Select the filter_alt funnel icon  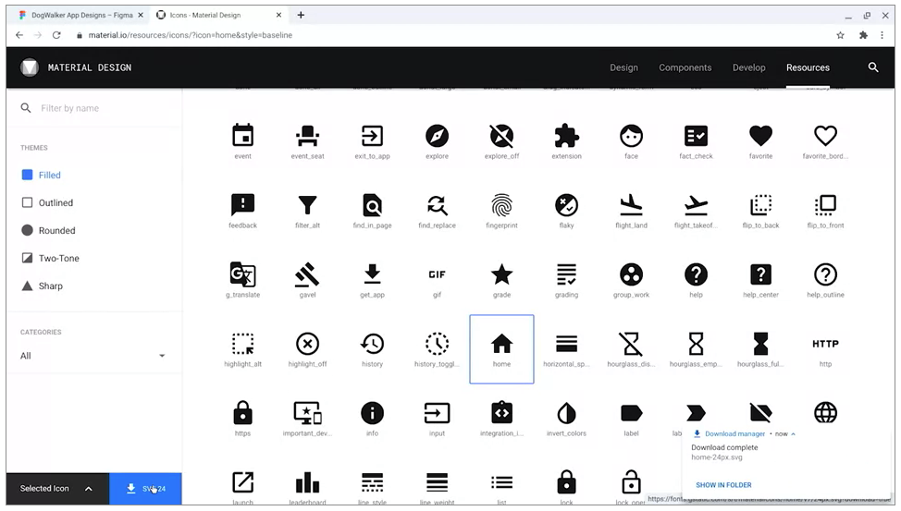307,205
